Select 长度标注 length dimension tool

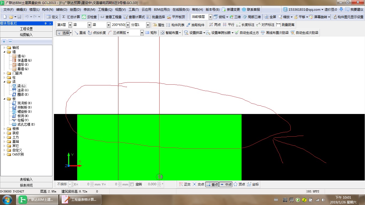pos(245,25)
